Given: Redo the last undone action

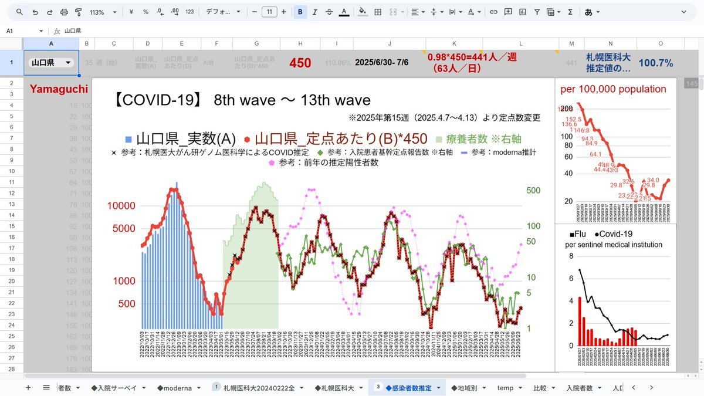Looking at the screenshot, I should pos(49,12).
